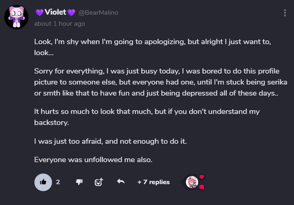Open the three-dot post options menu
Screen dimensions: 294x205
point(285,13)
